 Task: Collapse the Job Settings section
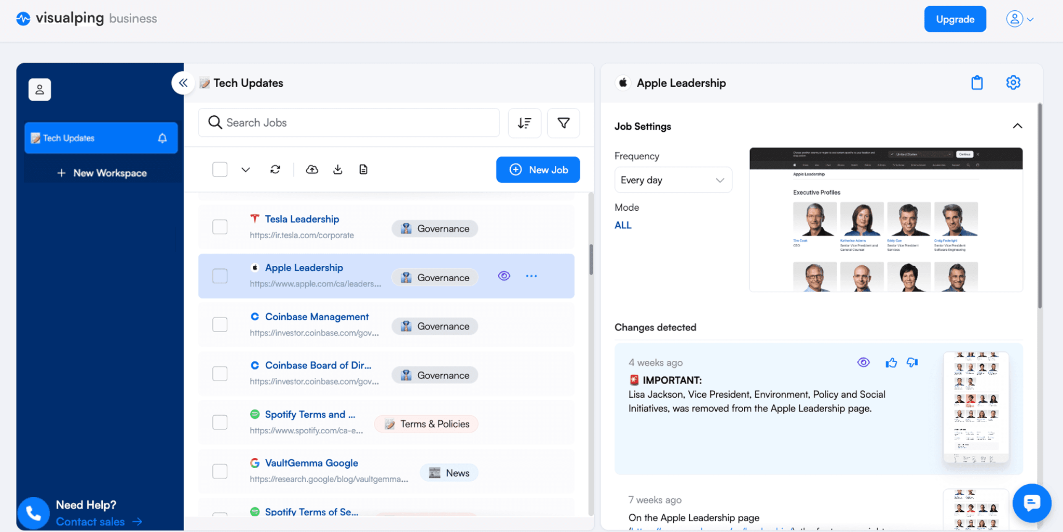click(1017, 126)
